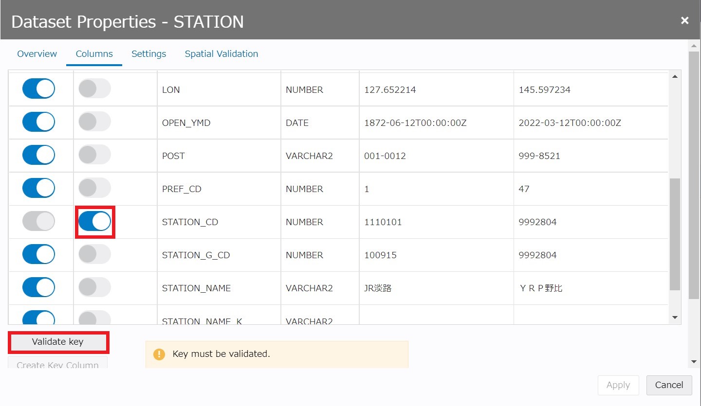This screenshot has width=701, height=406.
Task: Close the Dataset Properties dialog with X
Action: coord(684,20)
